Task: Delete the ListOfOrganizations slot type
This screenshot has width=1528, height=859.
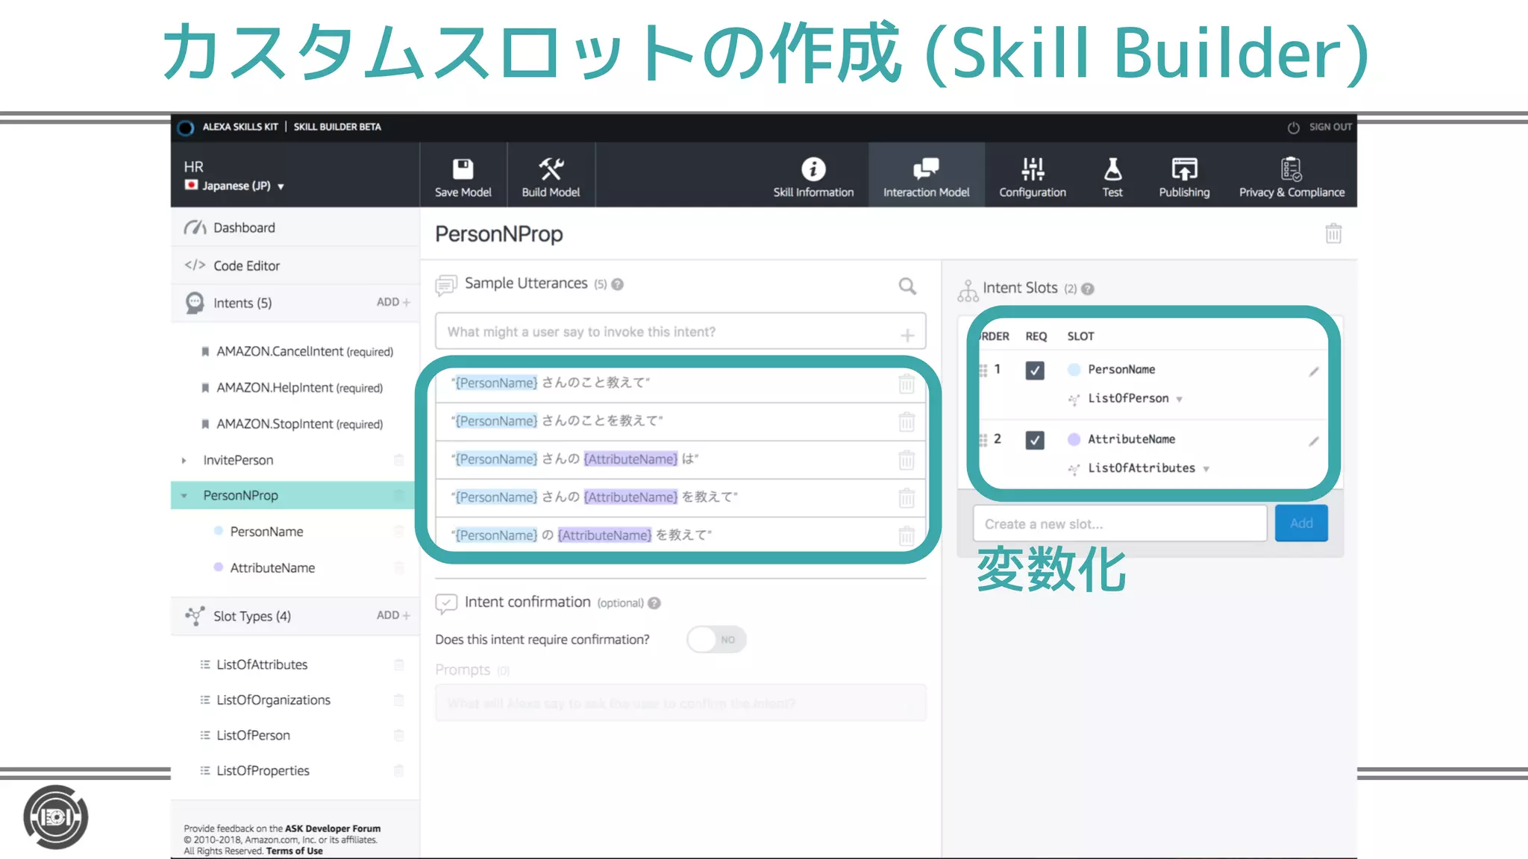Action: 398,699
